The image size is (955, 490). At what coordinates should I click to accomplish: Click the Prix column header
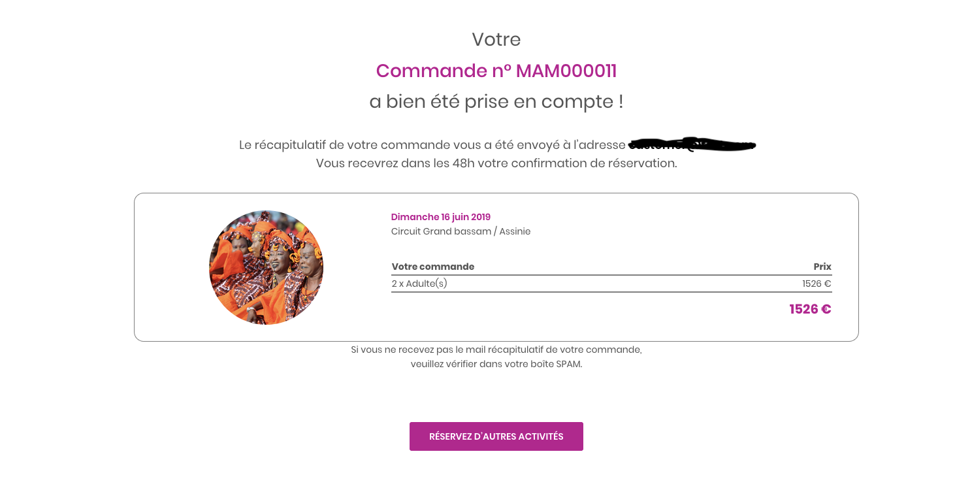click(822, 267)
